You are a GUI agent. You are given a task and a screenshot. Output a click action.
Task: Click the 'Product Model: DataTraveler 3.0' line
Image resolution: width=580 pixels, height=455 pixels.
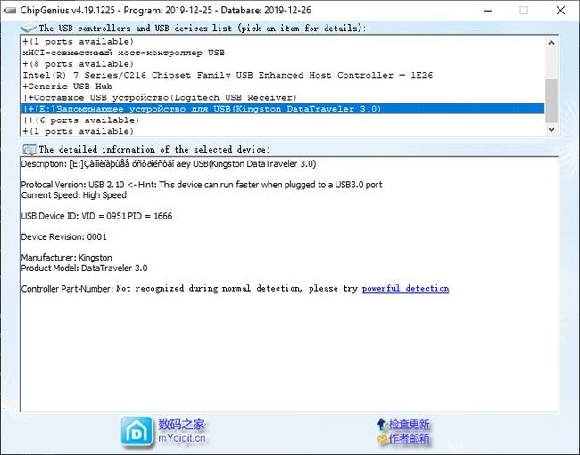84,269
